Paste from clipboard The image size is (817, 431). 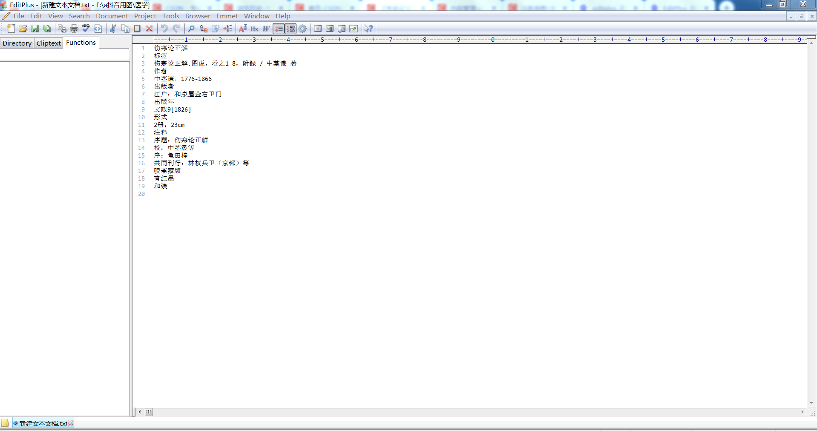coord(137,29)
